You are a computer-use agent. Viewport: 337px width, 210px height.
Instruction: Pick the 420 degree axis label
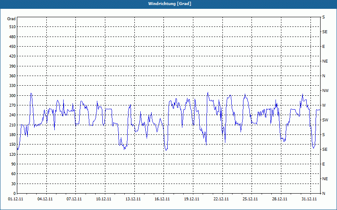(x=13, y=56)
